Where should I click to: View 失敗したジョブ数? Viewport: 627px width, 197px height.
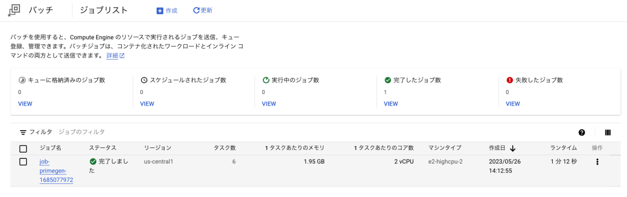click(x=513, y=103)
